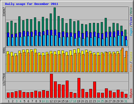Image resolution: width=134 pixels, height=104 pixels.
Task: Click the green hits bar for day 26
Action: coord(106,25)
